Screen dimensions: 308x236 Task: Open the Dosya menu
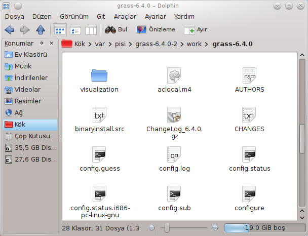pyautogui.click(x=15, y=17)
